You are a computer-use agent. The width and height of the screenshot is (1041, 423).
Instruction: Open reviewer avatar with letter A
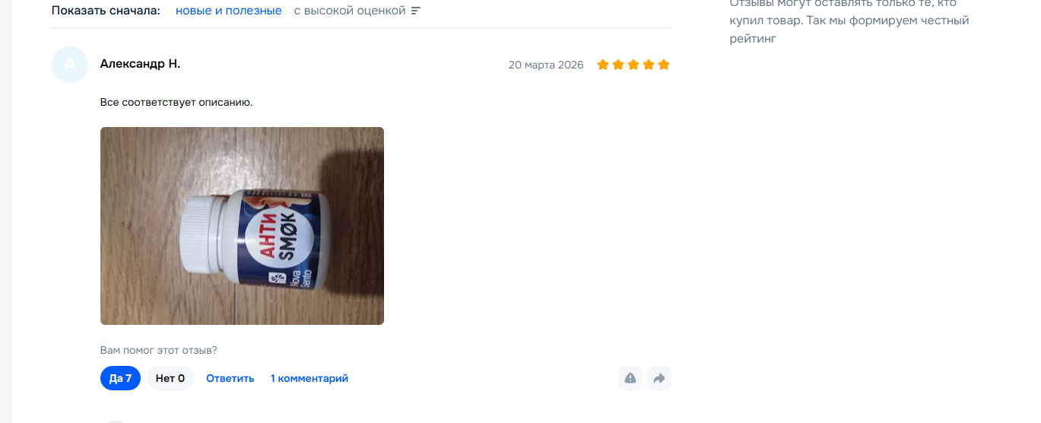coord(70,65)
